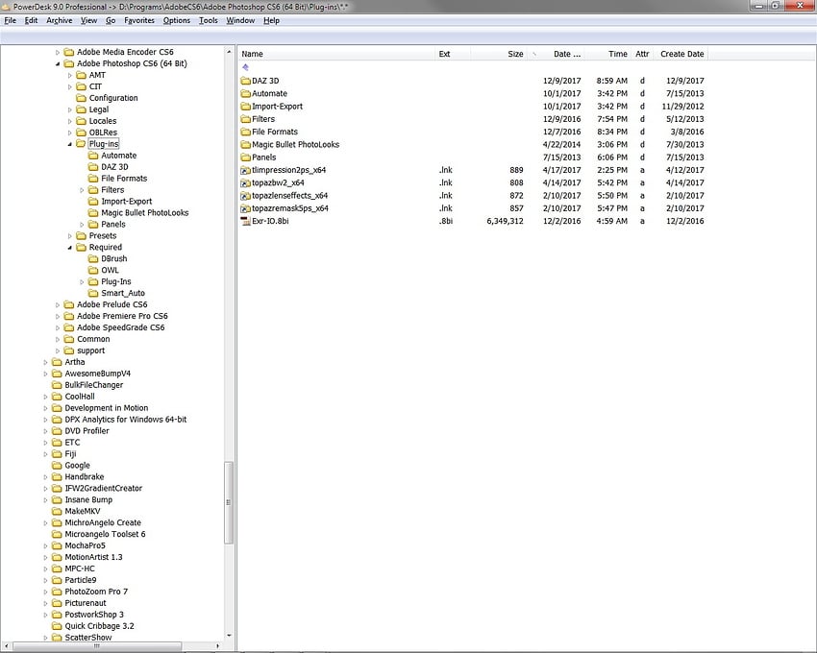Expand the AMT tree node

70,76
